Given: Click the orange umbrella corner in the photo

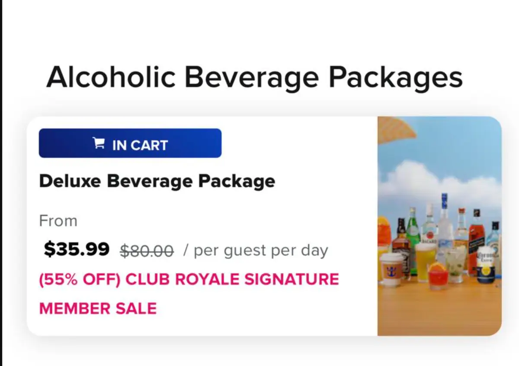Looking at the screenshot, I should click(x=394, y=129).
